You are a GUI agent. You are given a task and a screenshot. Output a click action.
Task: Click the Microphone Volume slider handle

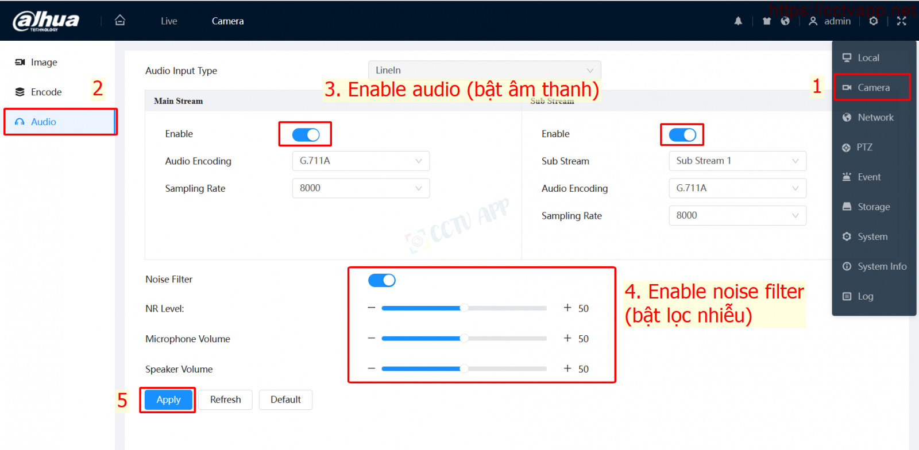464,338
